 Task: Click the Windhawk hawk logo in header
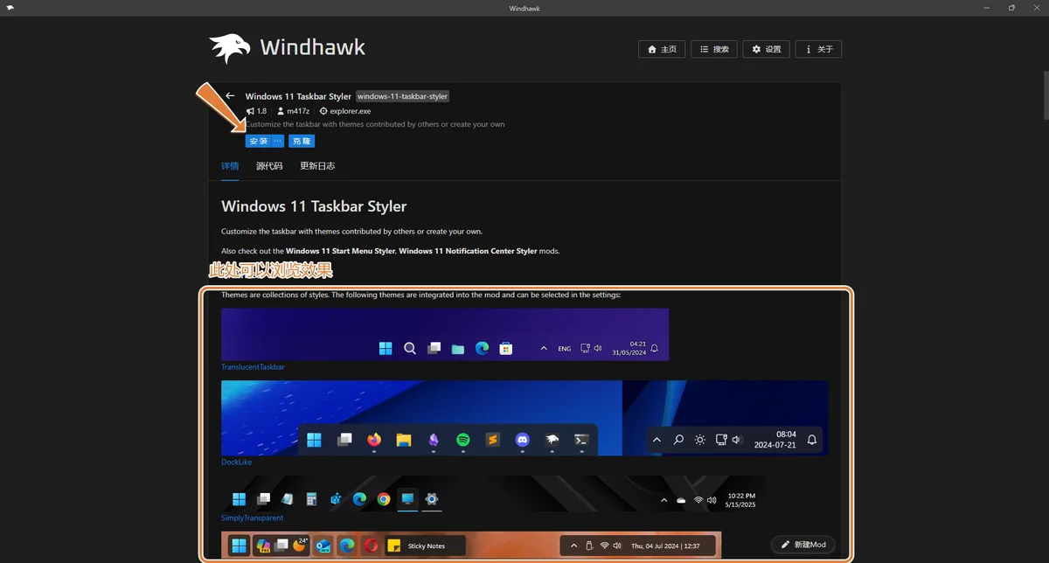click(229, 48)
